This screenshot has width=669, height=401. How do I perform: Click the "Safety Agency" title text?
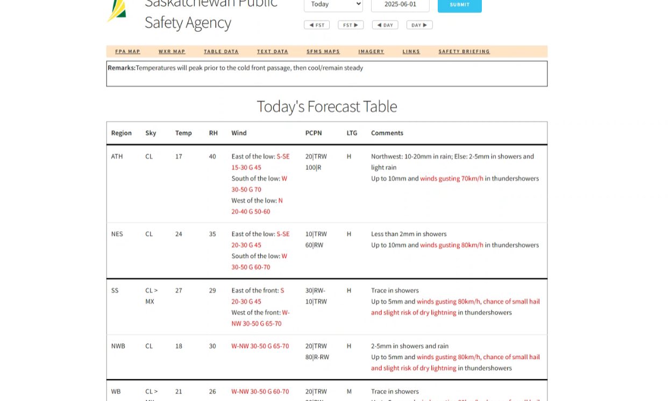click(188, 23)
